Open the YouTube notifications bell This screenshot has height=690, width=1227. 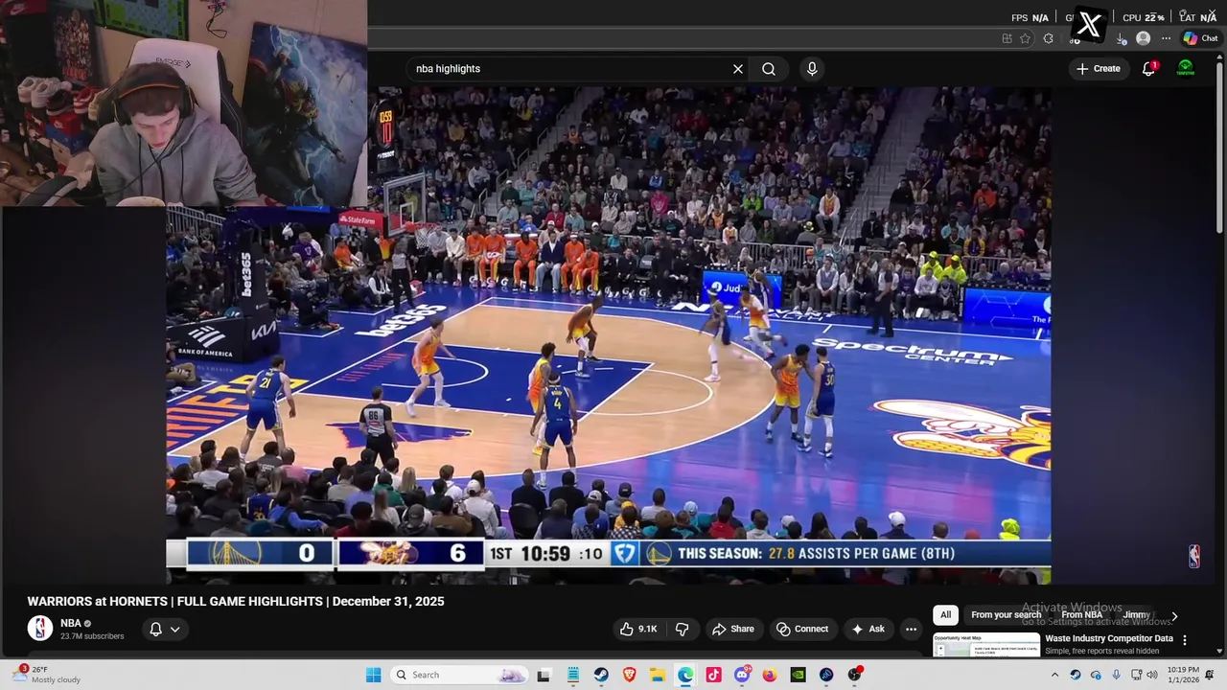(1148, 69)
